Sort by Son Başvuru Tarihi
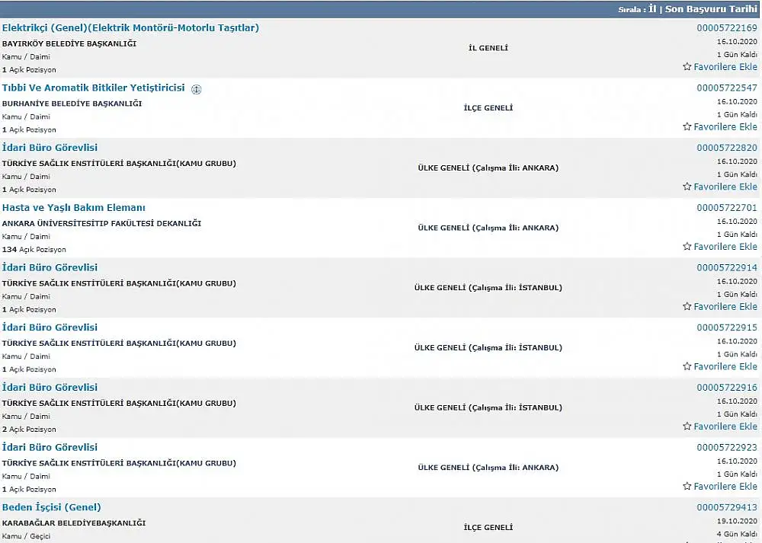 tap(711, 8)
